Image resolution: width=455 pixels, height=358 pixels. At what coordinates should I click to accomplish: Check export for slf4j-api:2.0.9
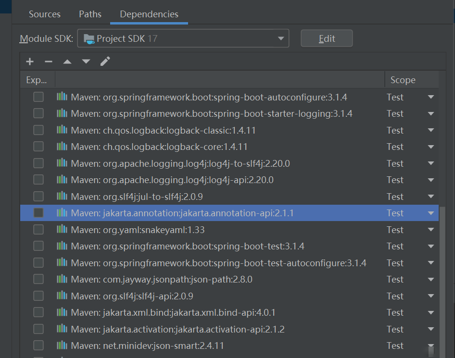[x=38, y=296]
